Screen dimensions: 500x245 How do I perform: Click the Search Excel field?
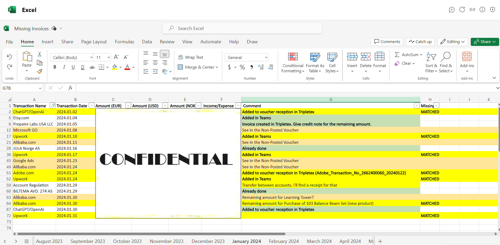click(242, 28)
